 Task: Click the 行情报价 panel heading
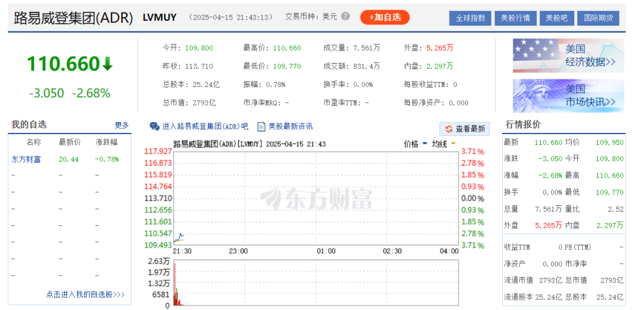523,125
